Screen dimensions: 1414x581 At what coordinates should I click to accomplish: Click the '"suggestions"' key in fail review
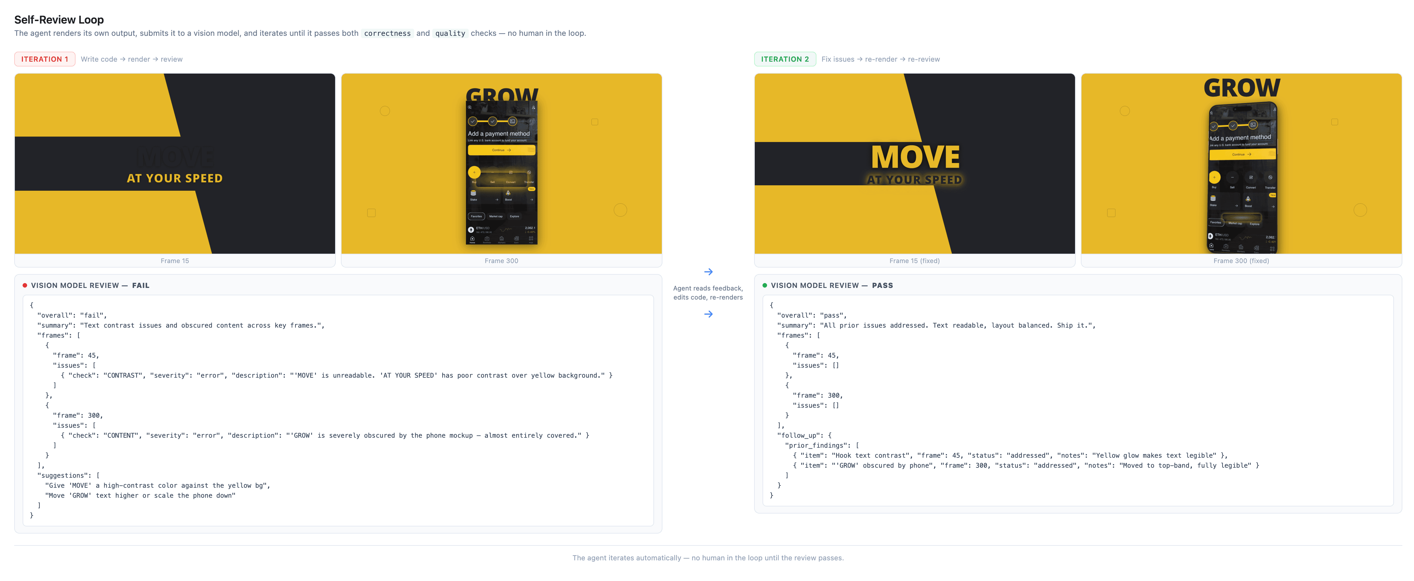pyautogui.click(x=68, y=476)
